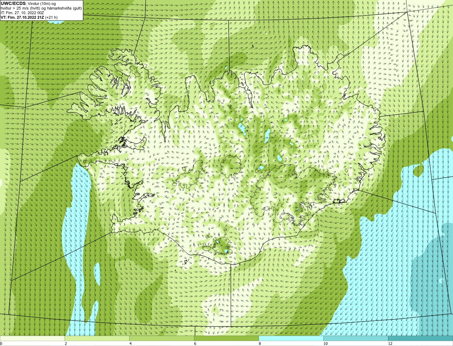Click the 'UWC/ECDS: Vindur (10m) og' title line
The height and width of the screenshot is (346, 453).
click(28, 4)
